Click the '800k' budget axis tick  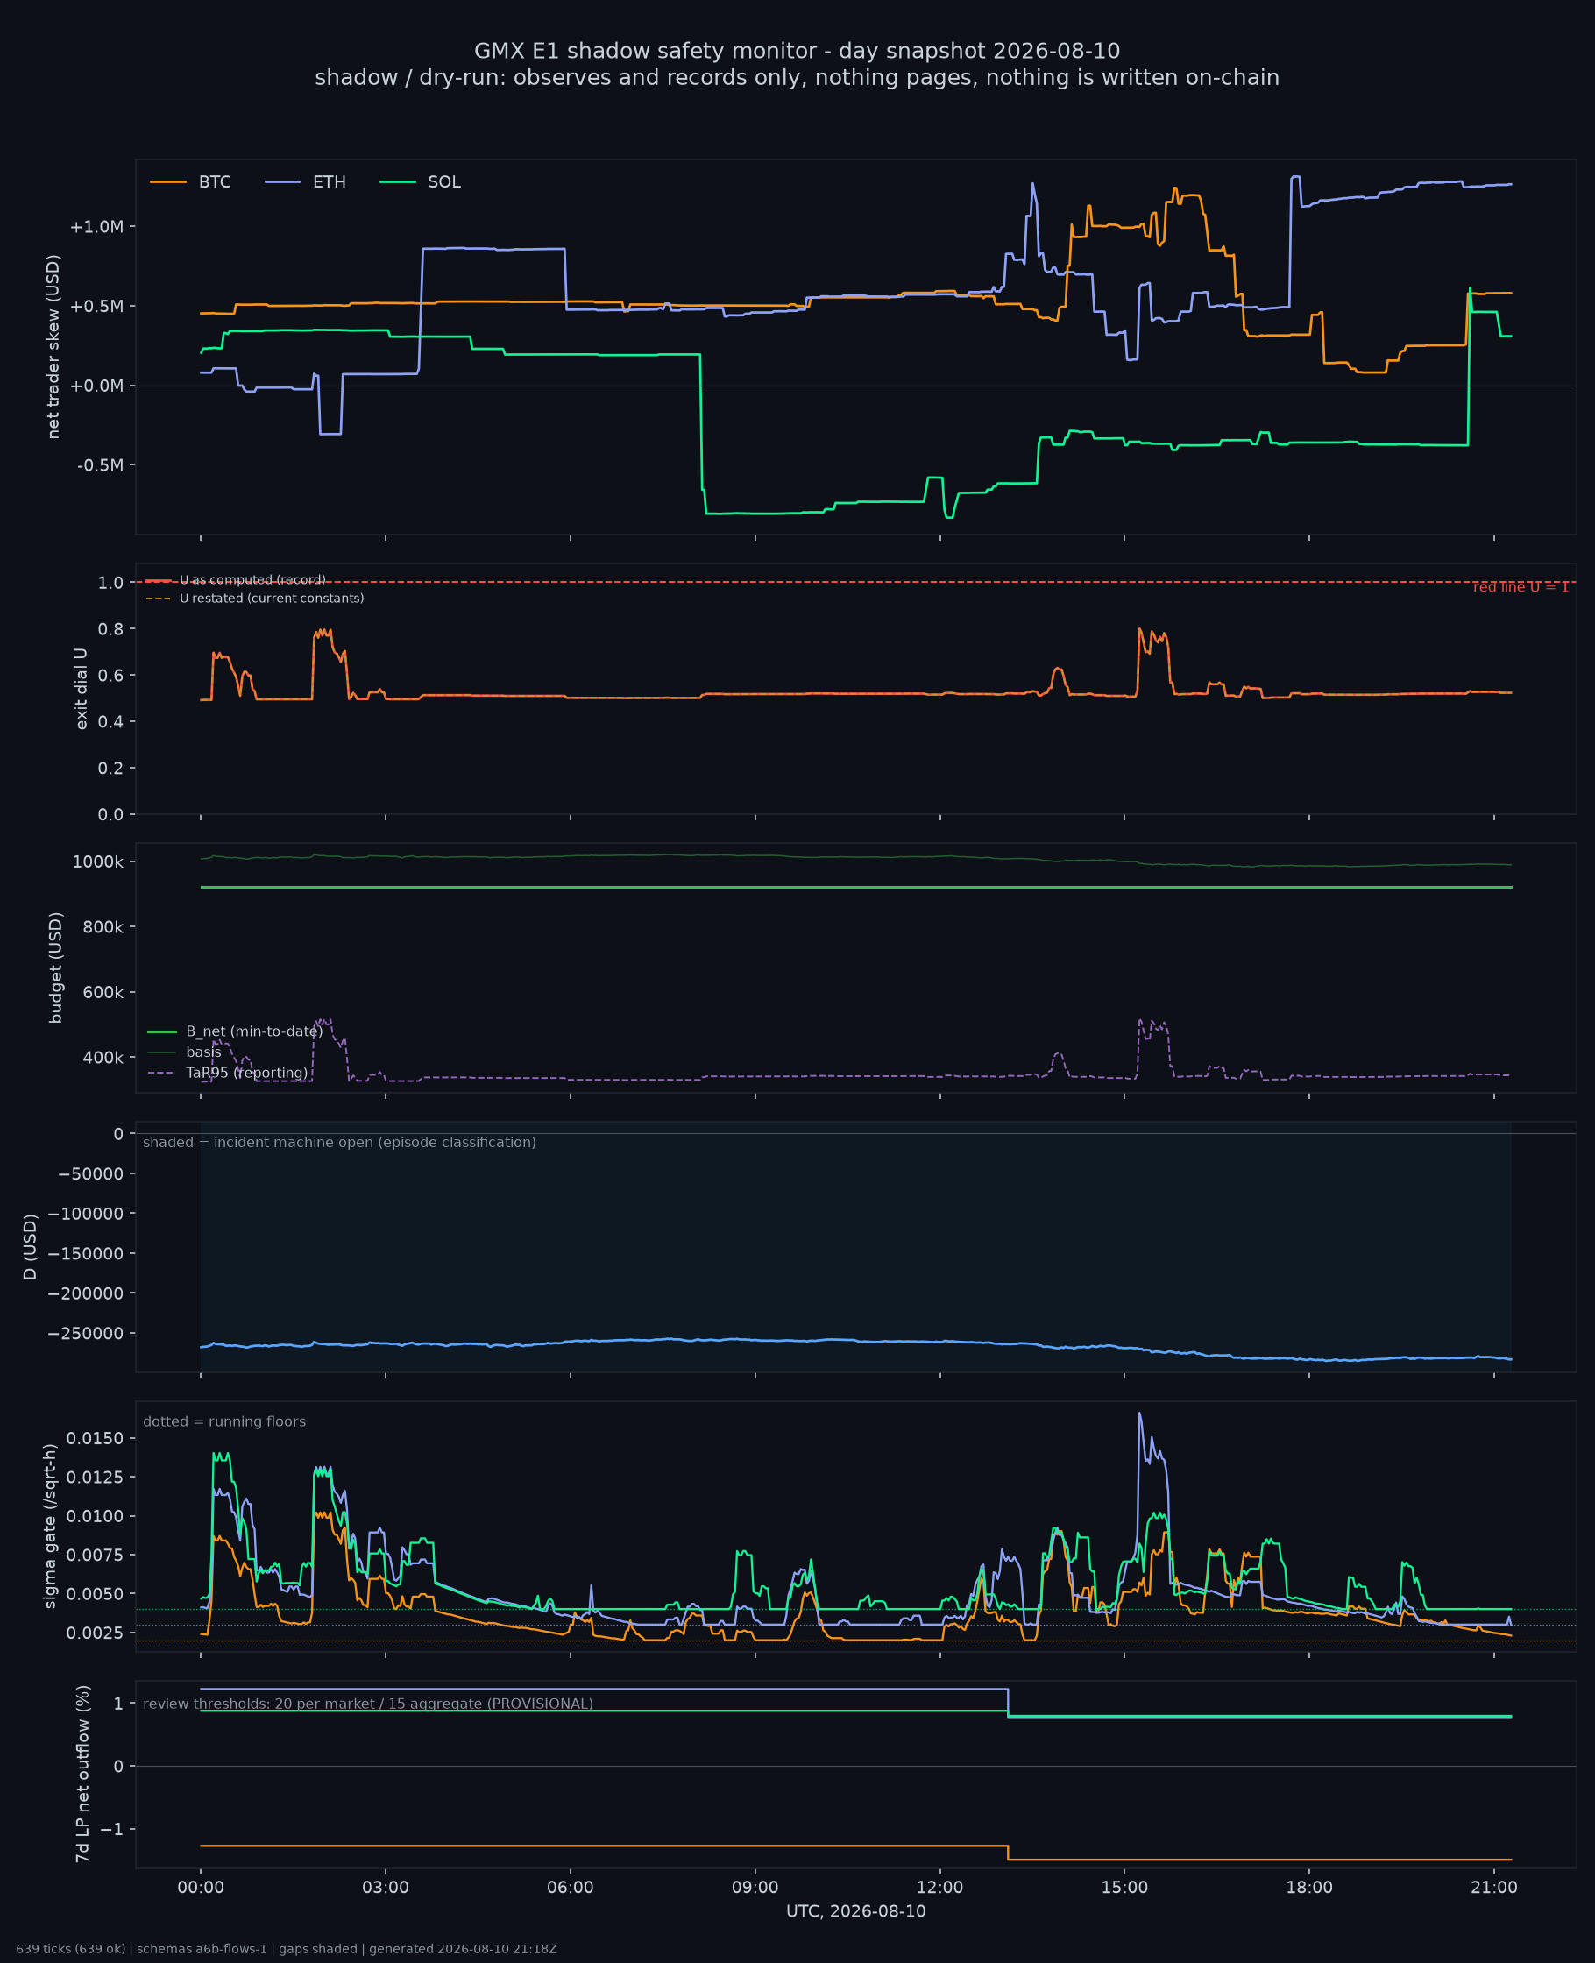pos(103,927)
